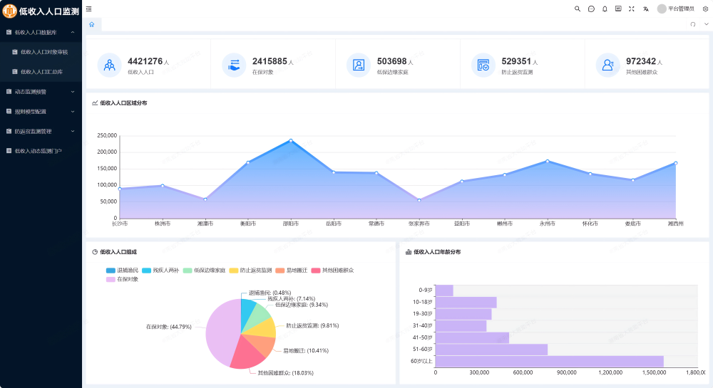
Task: Open the settings gear icon
Action: point(706,9)
